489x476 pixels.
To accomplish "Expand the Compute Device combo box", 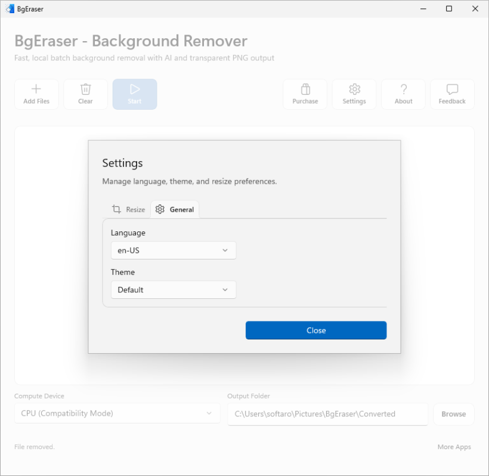I will (117, 413).
